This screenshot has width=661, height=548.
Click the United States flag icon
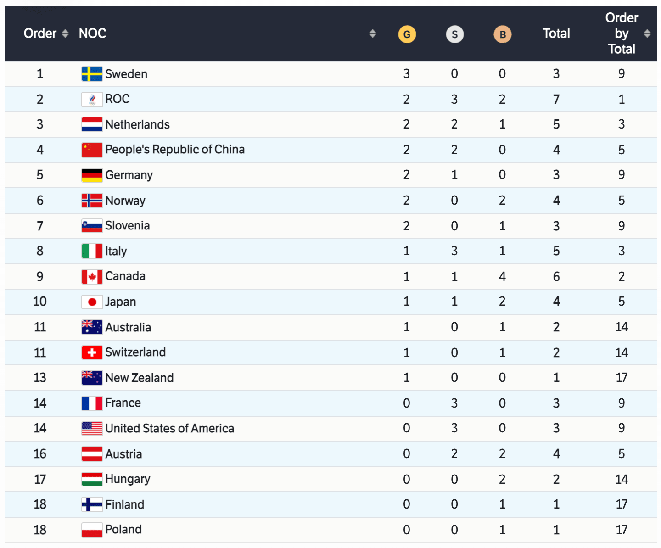[x=92, y=428]
